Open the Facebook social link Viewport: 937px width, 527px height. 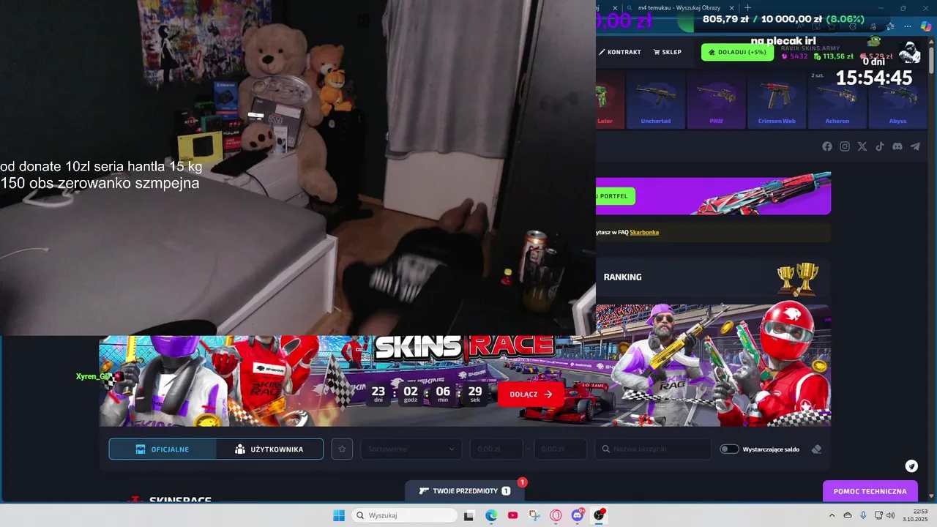(827, 146)
